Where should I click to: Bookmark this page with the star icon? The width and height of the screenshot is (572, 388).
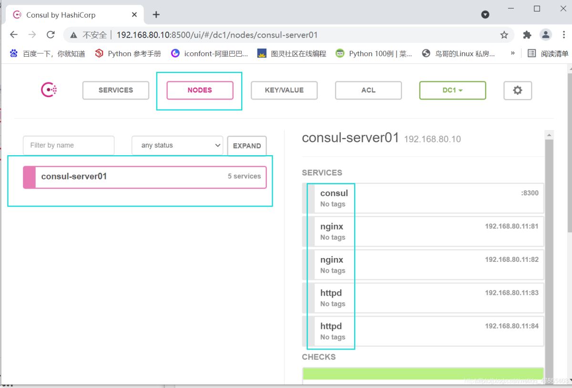pos(503,34)
